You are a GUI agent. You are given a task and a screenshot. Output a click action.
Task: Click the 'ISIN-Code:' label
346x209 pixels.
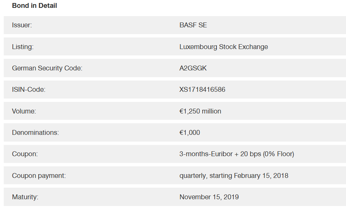coord(29,90)
